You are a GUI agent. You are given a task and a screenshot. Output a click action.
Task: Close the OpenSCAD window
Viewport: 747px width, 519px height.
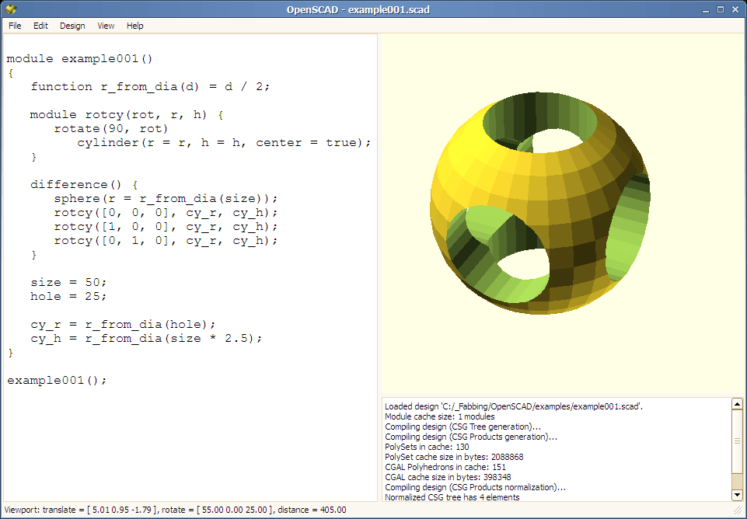pyautogui.click(x=735, y=9)
